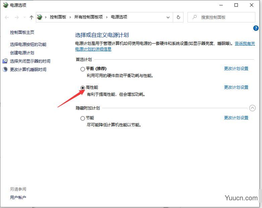Open 更改计划设置 for 平衡 plan
262x208 pixels.
click(236, 69)
